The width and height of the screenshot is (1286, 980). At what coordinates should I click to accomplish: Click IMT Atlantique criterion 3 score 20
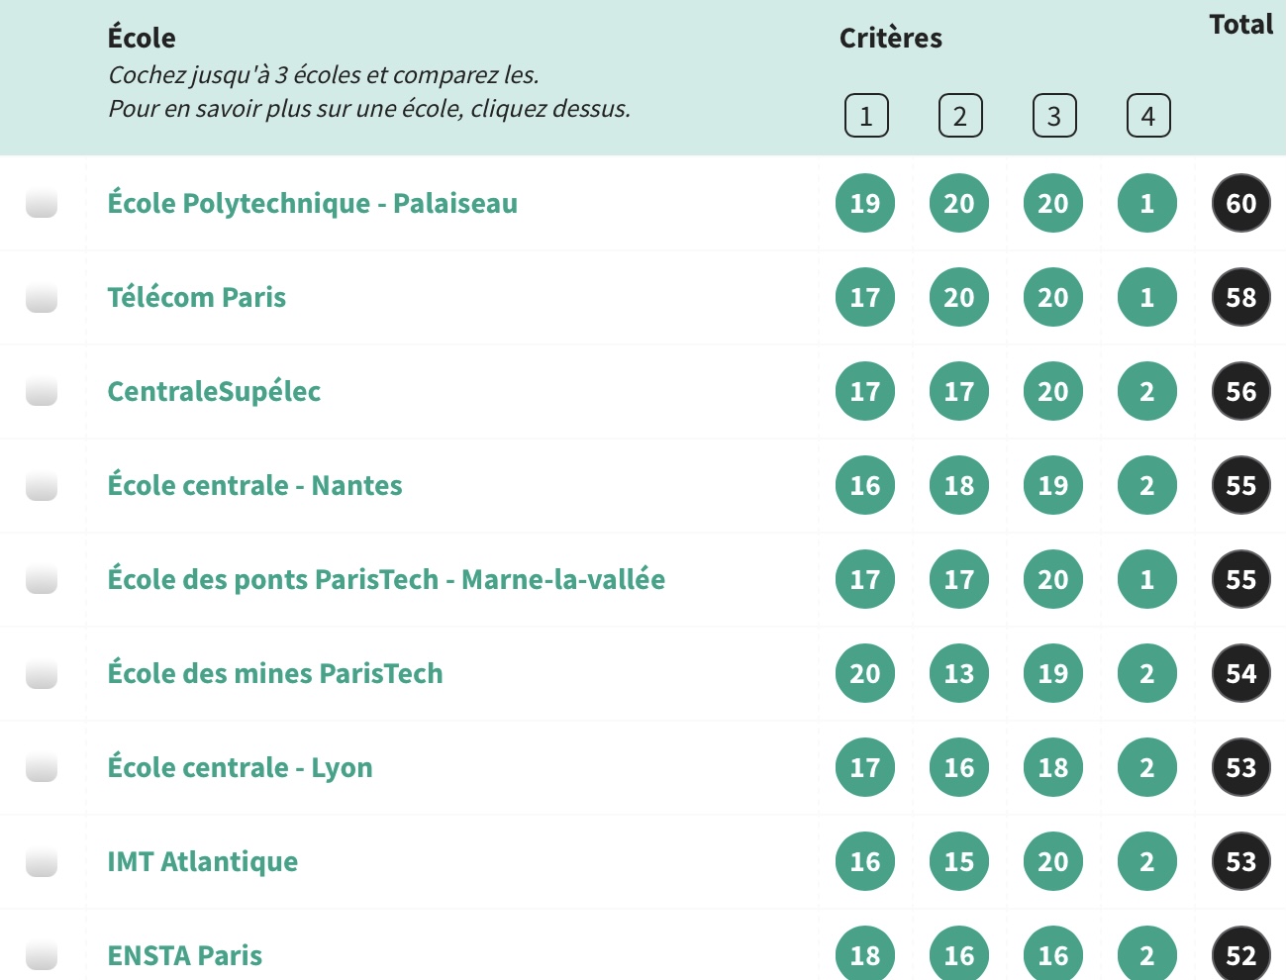point(1052,861)
